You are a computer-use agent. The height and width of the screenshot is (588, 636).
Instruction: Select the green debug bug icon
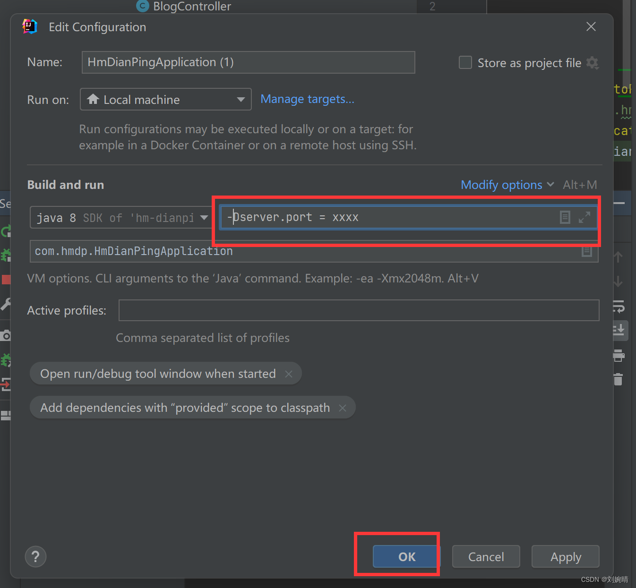click(x=7, y=255)
